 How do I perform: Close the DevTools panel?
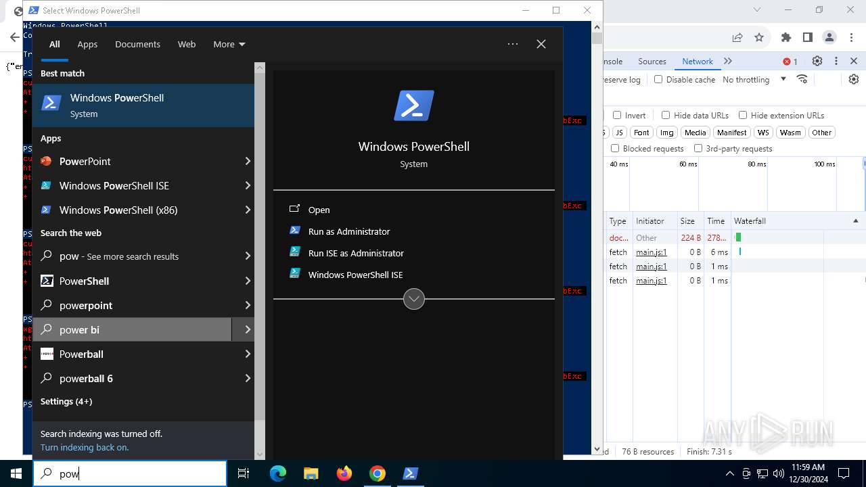[854, 61]
